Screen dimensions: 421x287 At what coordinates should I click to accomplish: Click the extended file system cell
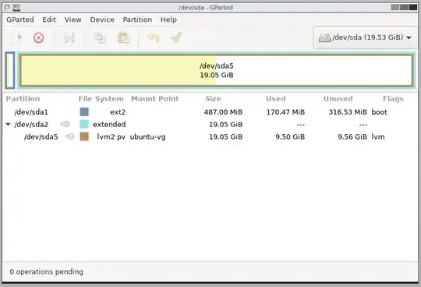click(x=109, y=124)
